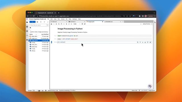Move active cell up arrow icon
182x102 pixels.
tap(140, 42)
